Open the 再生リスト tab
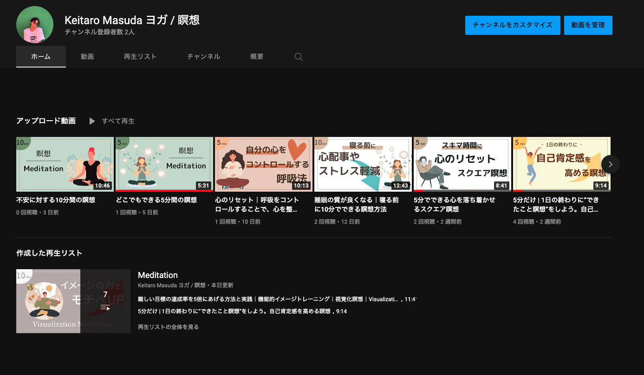 (140, 57)
